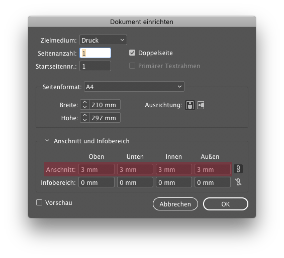Image resolution: width=284 pixels, height=258 pixels.
Task: Confirm with the OK button
Action: pyautogui.click(x=226, y=204)
